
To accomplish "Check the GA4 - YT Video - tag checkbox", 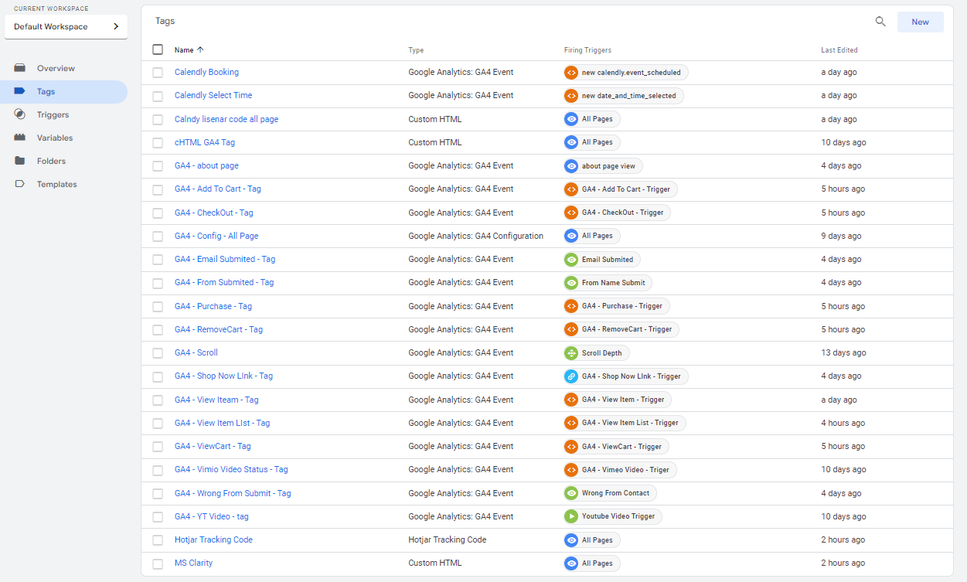I will click(158, 517).
